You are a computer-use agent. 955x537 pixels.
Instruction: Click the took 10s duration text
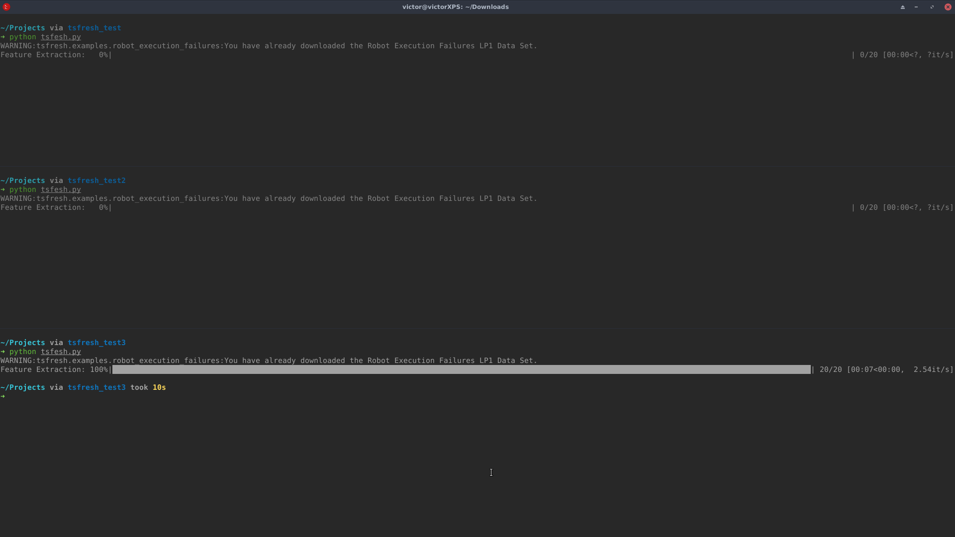click(148, 387)
